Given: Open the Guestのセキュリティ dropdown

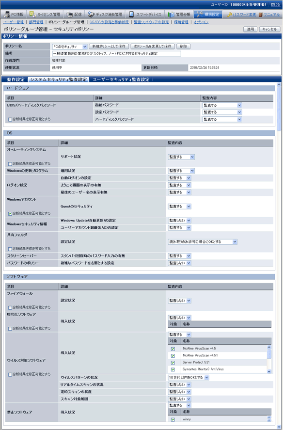Looking at the screenshot, I should click(179, 207).
